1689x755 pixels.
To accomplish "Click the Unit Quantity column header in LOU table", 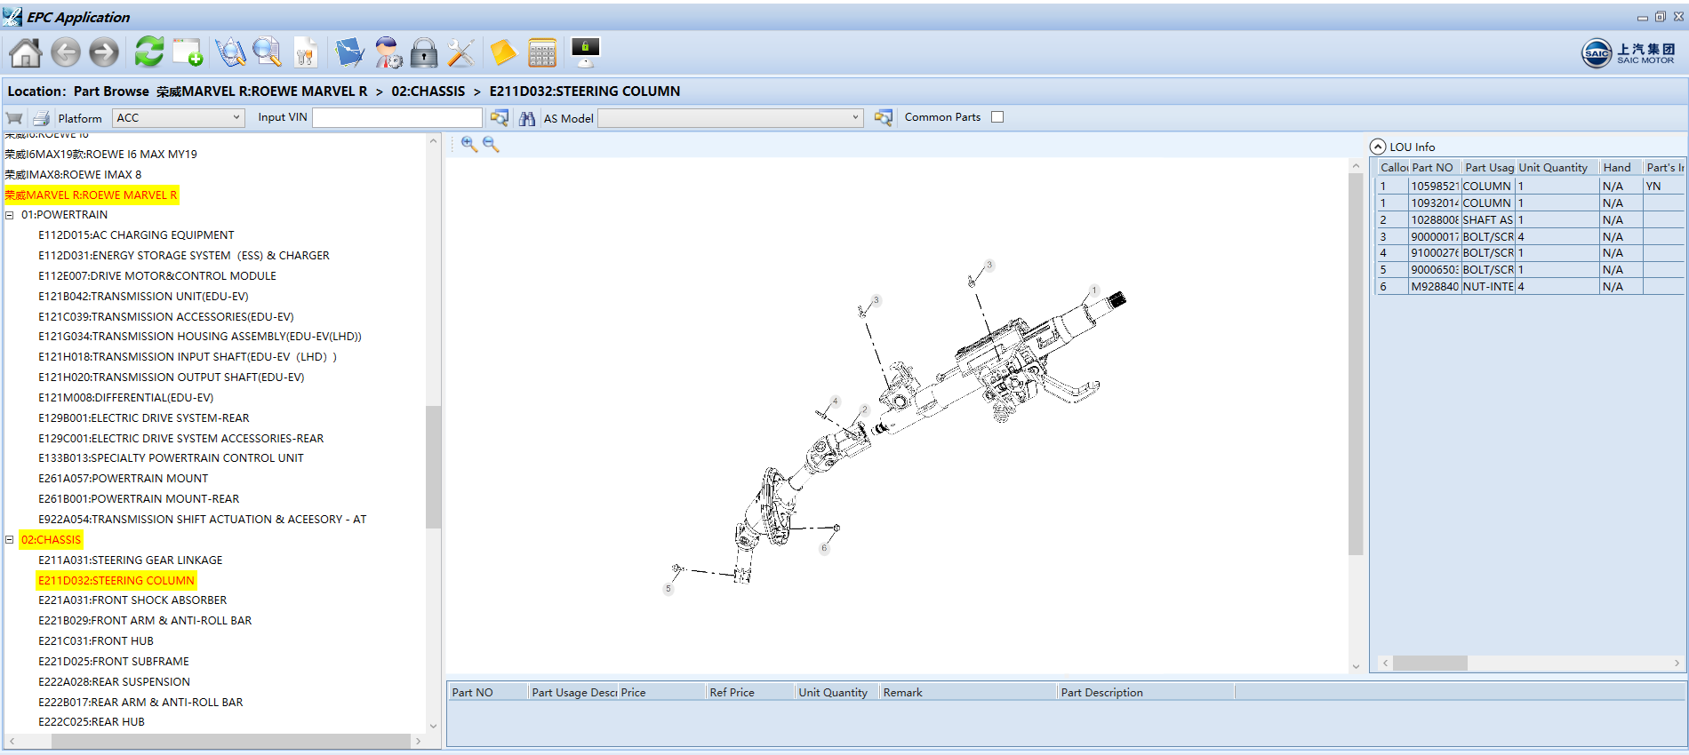I will coord(1552,168).
